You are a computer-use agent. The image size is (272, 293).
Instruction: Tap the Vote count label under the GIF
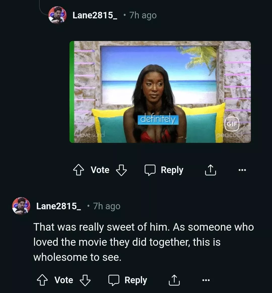click(x=100, y=170)
